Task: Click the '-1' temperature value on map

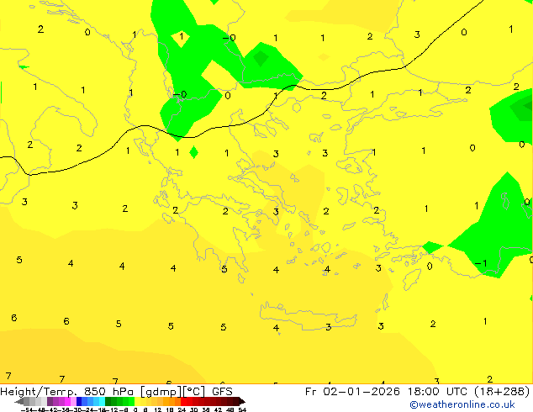Action: pyautogui.click(x=481, y=263)
